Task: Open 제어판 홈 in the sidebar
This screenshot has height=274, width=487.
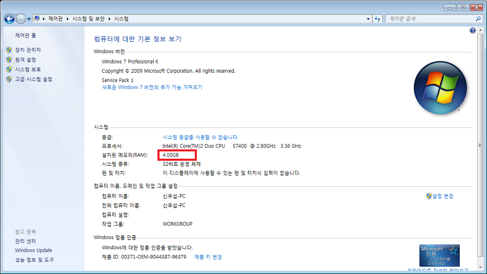Action: point(25,35)
